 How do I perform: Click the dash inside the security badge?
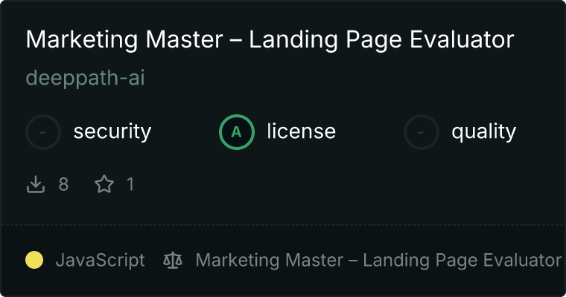[x=42, y=133]
